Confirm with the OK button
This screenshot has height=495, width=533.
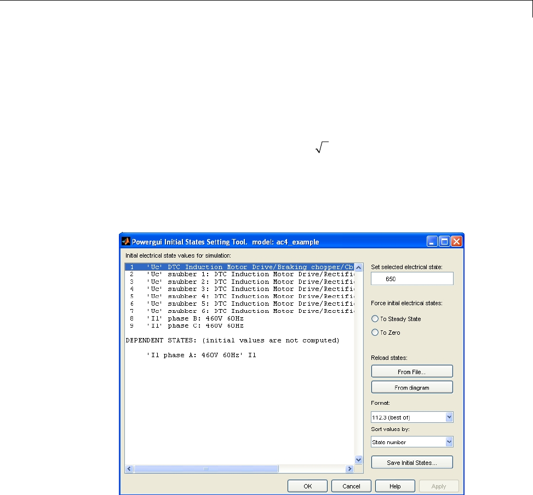pos(308,486)
